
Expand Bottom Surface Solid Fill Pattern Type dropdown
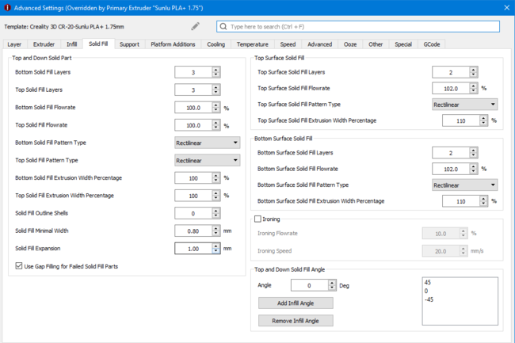(x=464, y=185)
